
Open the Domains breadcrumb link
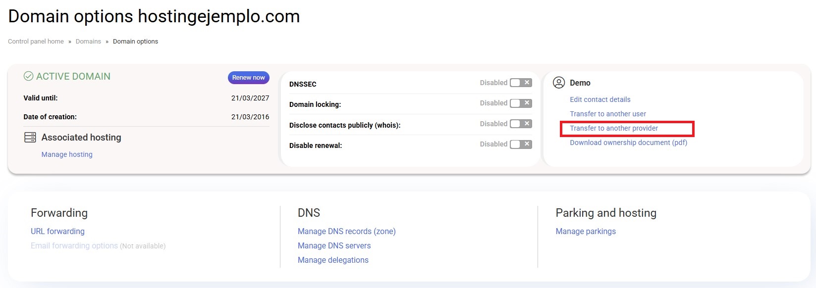coord(88,42)
